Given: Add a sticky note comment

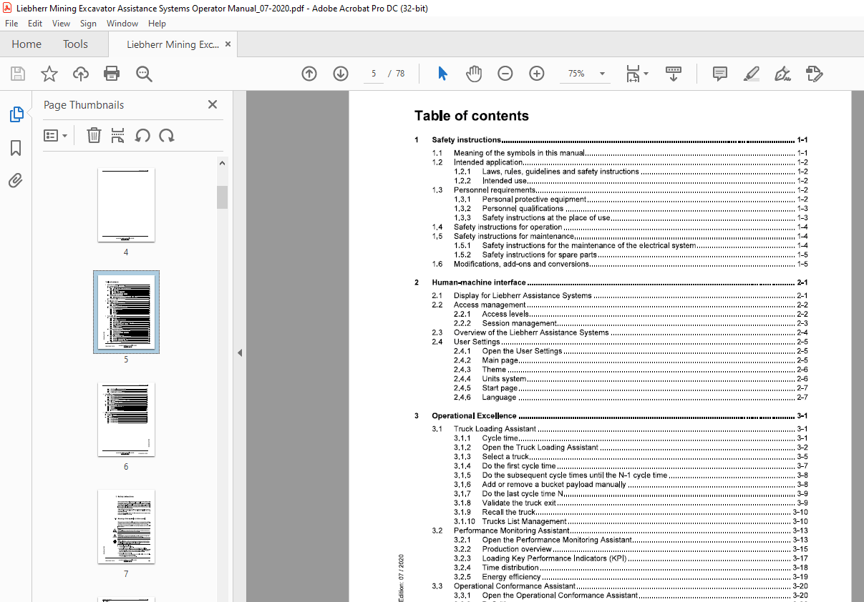Looking at the screenshot, I should point(719,74).
